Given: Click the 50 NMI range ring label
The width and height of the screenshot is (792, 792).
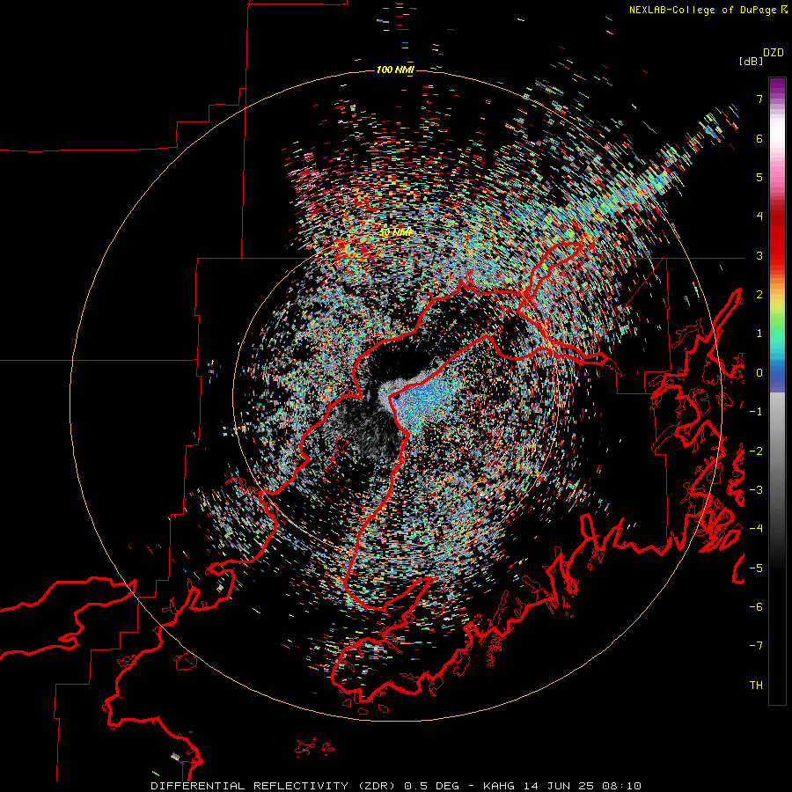Looking at the screenshot, I should click(395, 232).
